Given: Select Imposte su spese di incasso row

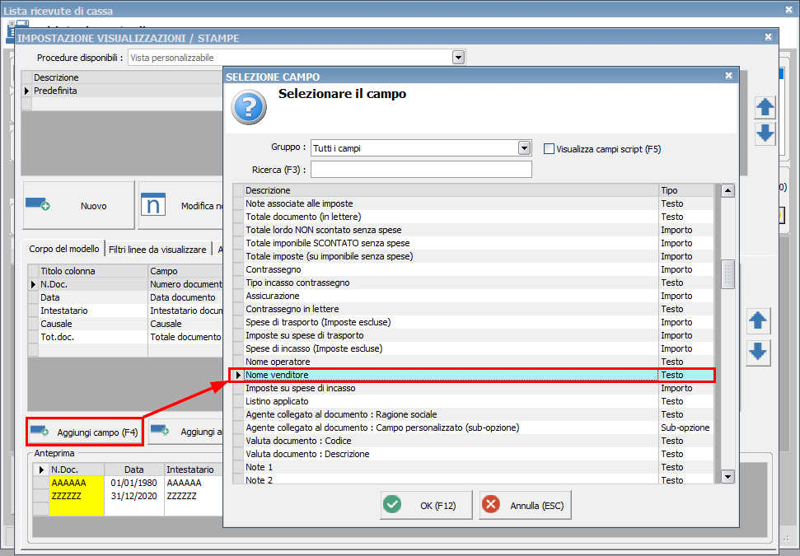Looking at the screenshot, I should click(473, 388).
